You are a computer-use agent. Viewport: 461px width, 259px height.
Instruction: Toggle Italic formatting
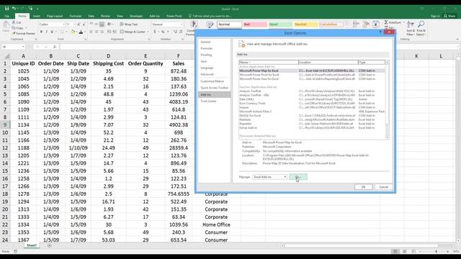coord(46,32)
